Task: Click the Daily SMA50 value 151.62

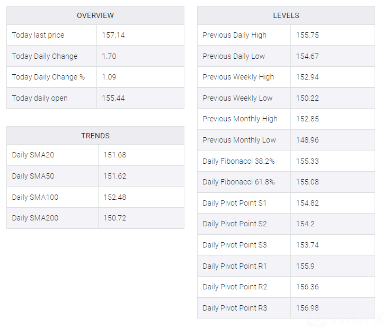Action: tap(114, 176)
